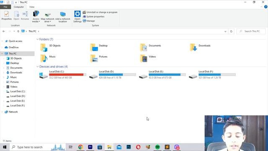Click Quick access in navigation pane
This screenshot has width=268, height=151.
click(15, 41)
